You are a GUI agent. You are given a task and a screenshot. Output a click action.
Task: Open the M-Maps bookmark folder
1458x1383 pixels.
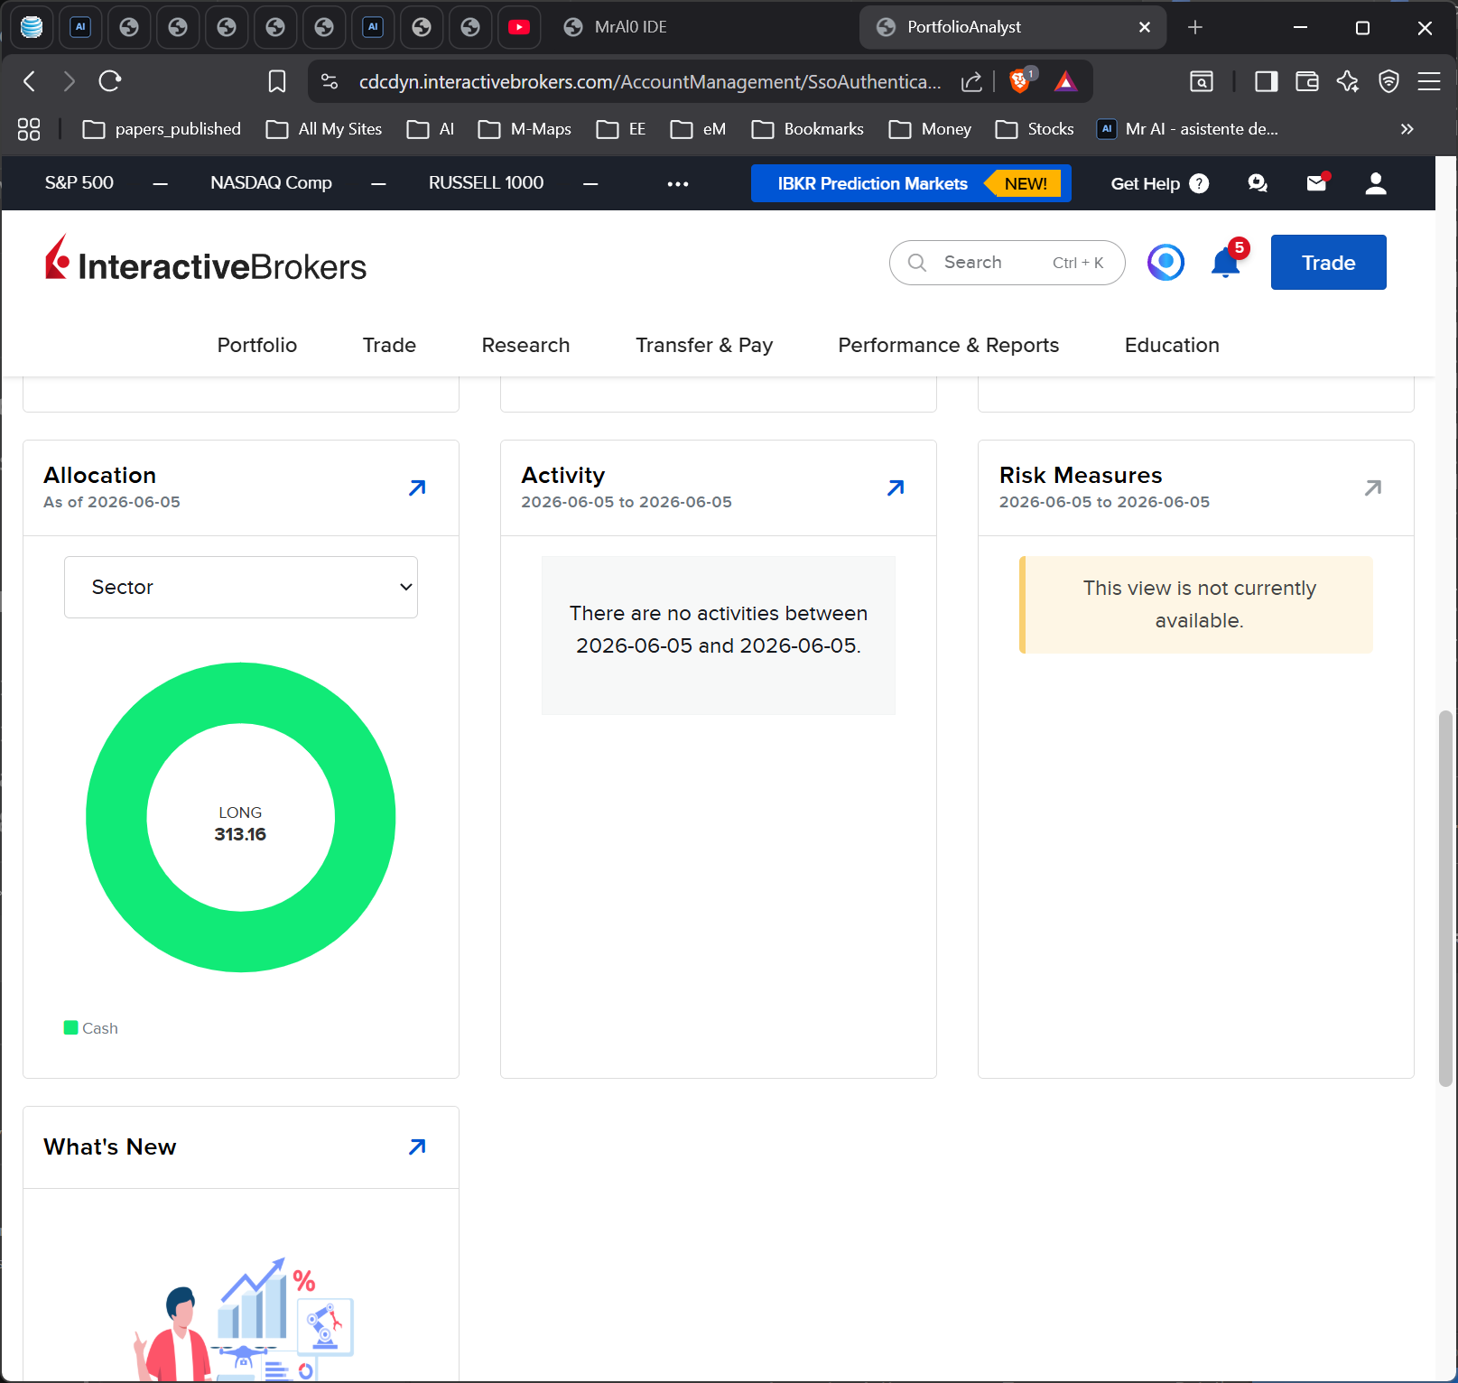(525, 129)
